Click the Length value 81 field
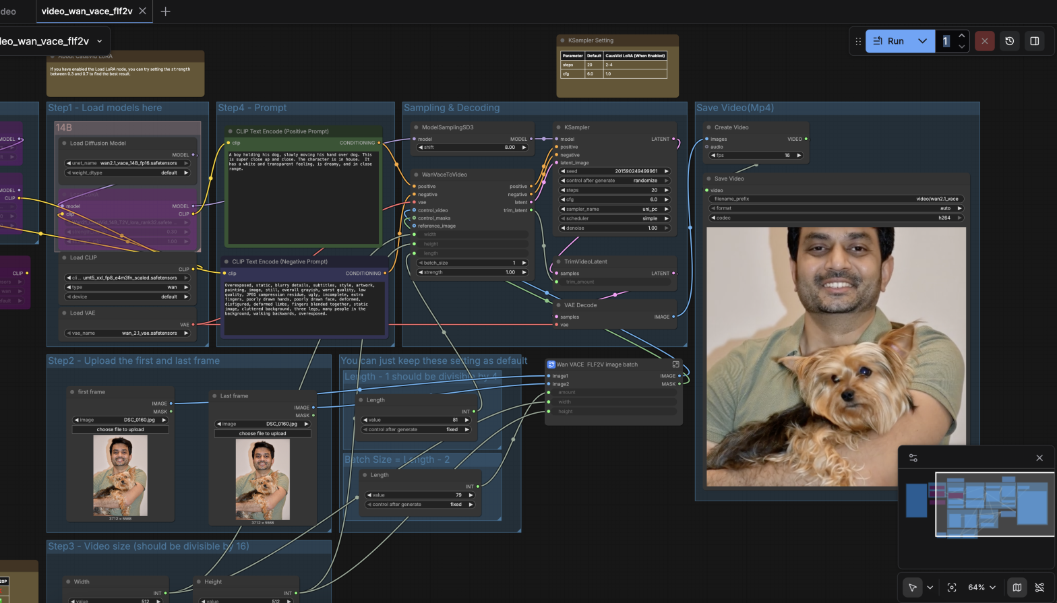Screen dimensions: 1057x603 point(417,420)
